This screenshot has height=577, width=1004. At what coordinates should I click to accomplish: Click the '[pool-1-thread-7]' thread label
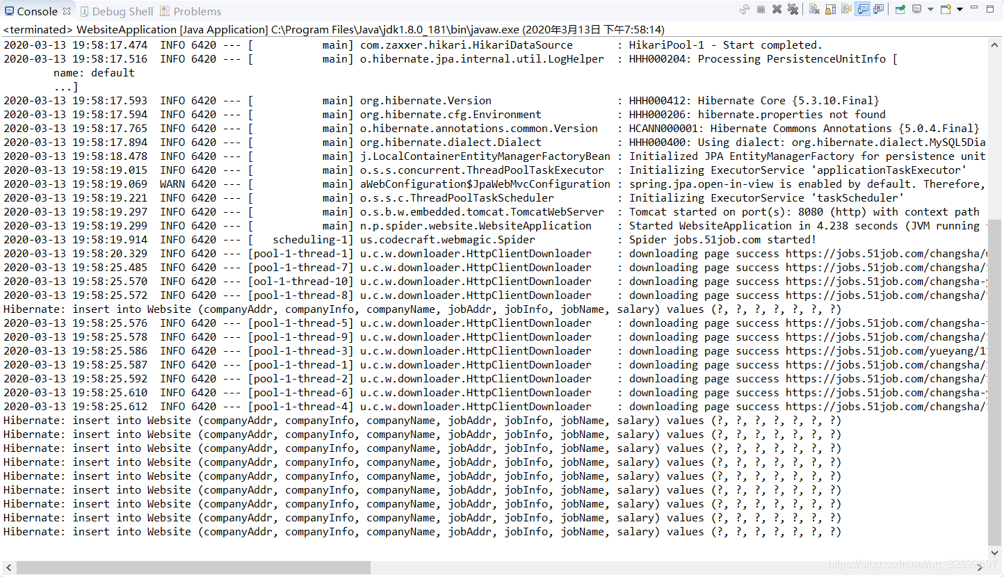click(300, 267)
